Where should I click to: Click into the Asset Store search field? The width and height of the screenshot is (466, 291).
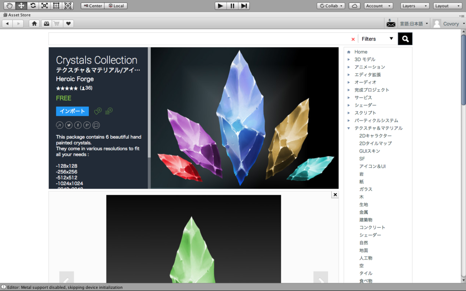(199, 39)
